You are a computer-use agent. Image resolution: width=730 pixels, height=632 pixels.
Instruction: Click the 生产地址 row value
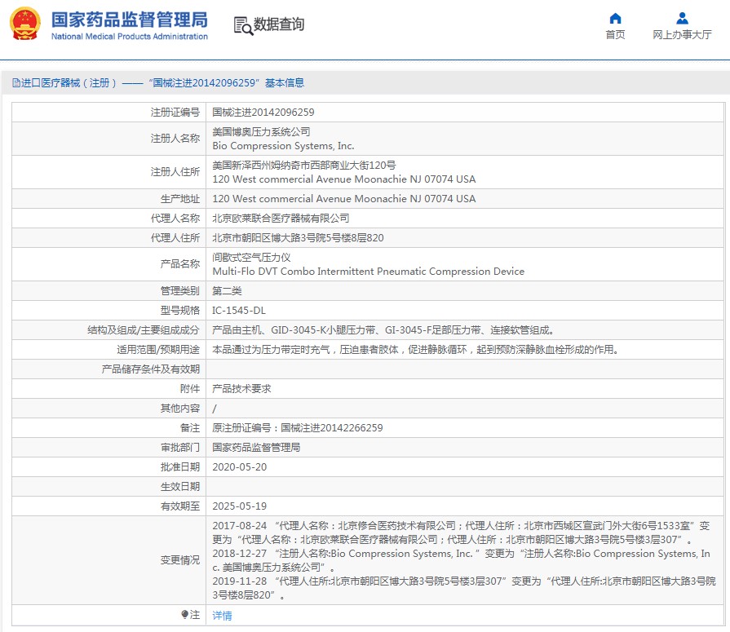343,199
